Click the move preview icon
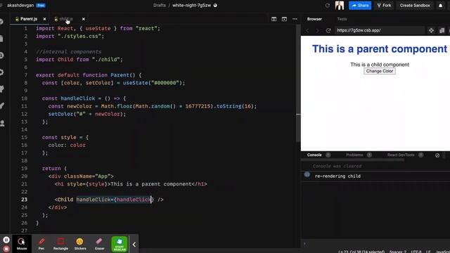Screen dimensions: 450x253 (x=431, y=30)
